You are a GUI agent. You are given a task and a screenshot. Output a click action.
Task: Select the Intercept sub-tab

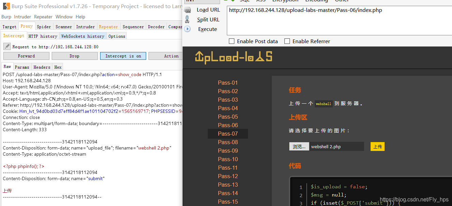point(14,36)
